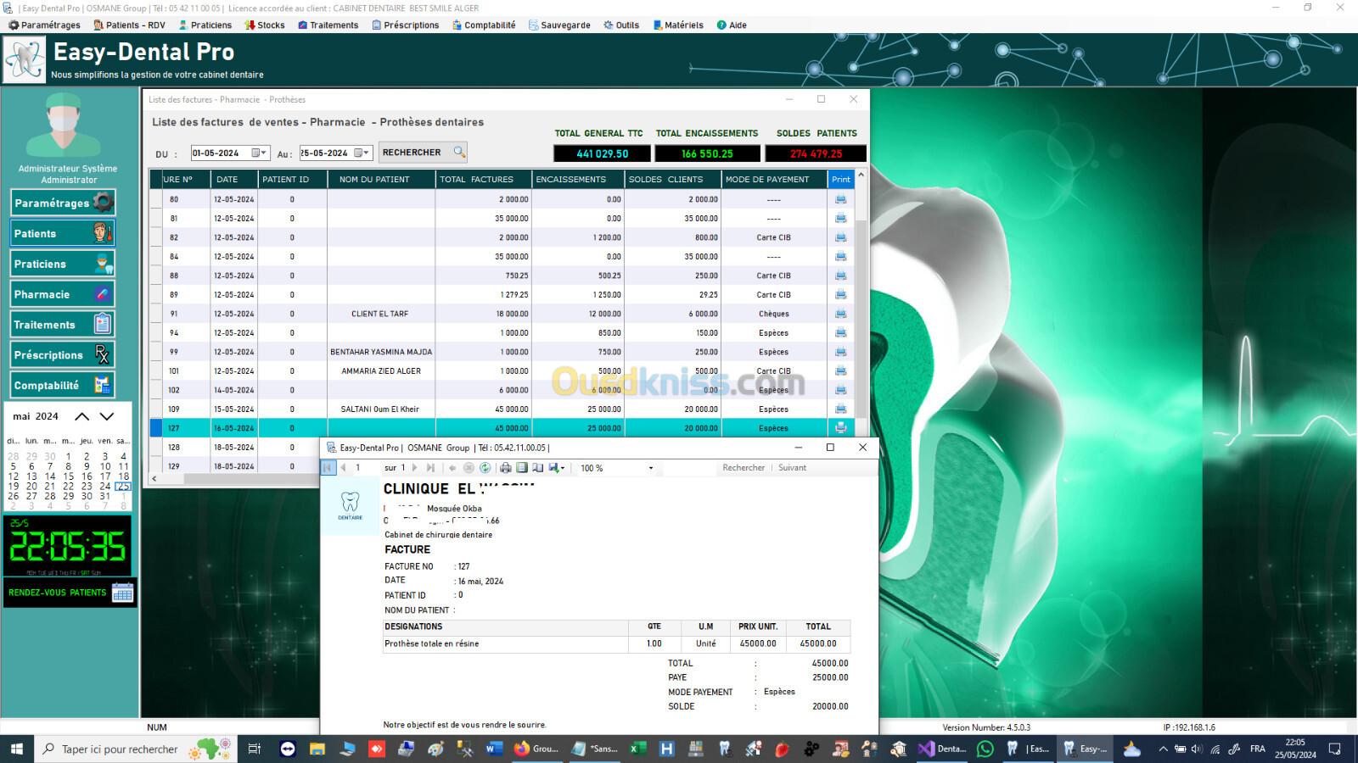Select row header of invoice 80
Screen dimensions: 1358x763
[x=156, y=199]
